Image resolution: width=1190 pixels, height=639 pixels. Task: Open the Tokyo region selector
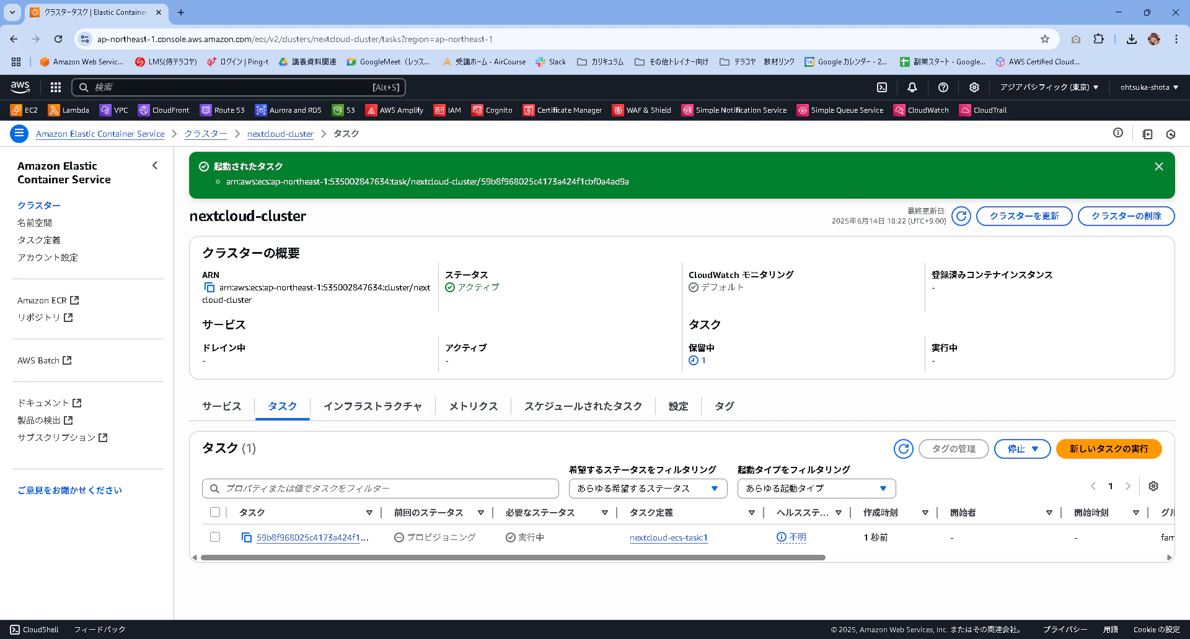(x=1049, y=87)
